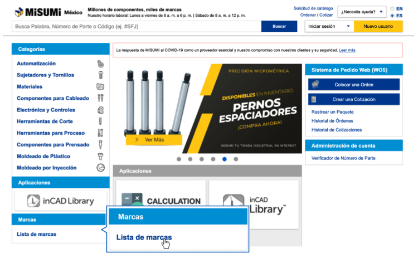Click the Electrónica y Controles icon

tap(100, 110)
